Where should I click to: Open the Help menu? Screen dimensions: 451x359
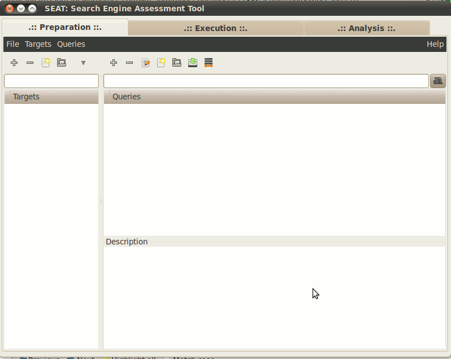pyautogui.click(x=435, y=44)
